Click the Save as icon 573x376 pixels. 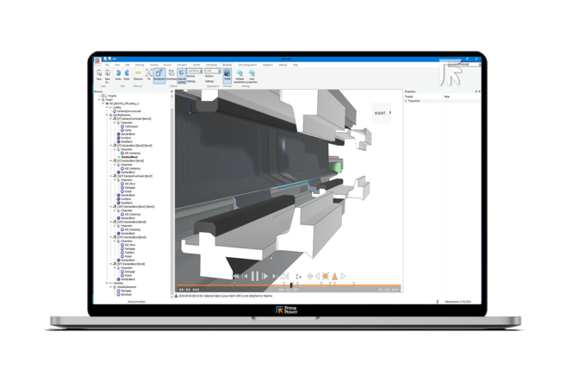(x=108, y=75)
